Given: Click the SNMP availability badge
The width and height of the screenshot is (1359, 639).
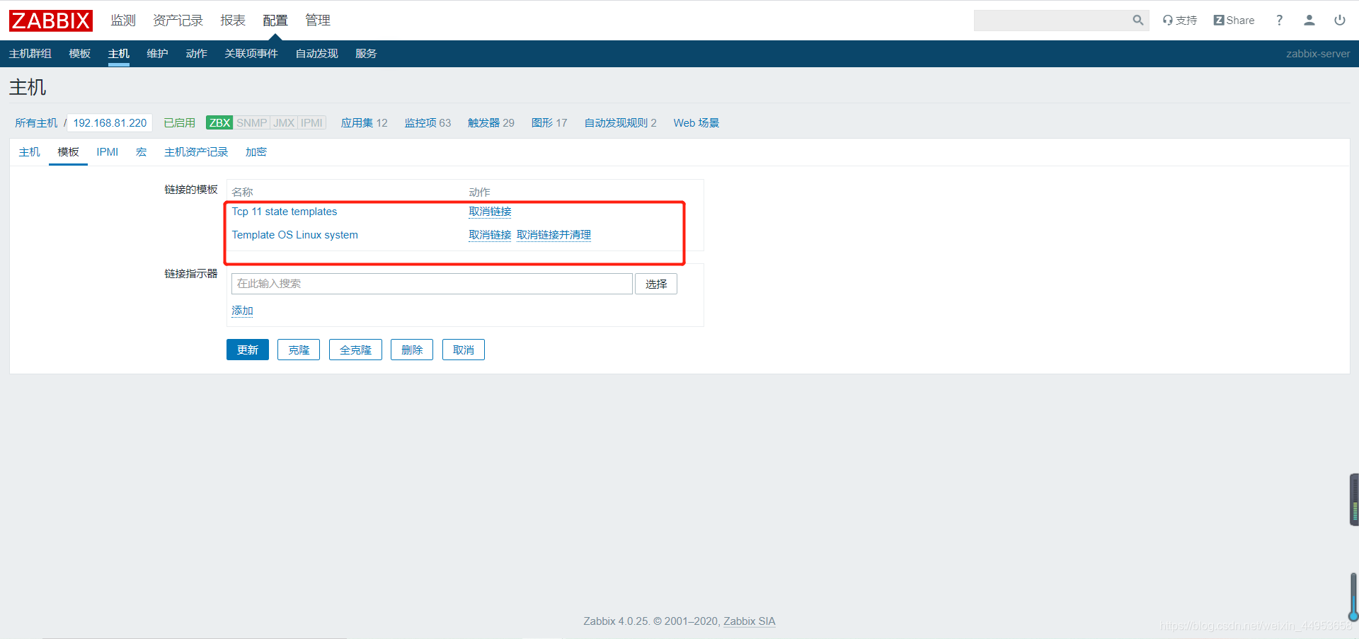Looking at the screenshot, I should (x=251, y=122).
